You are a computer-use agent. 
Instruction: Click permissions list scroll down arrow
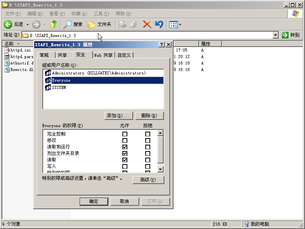click(160, 169)
